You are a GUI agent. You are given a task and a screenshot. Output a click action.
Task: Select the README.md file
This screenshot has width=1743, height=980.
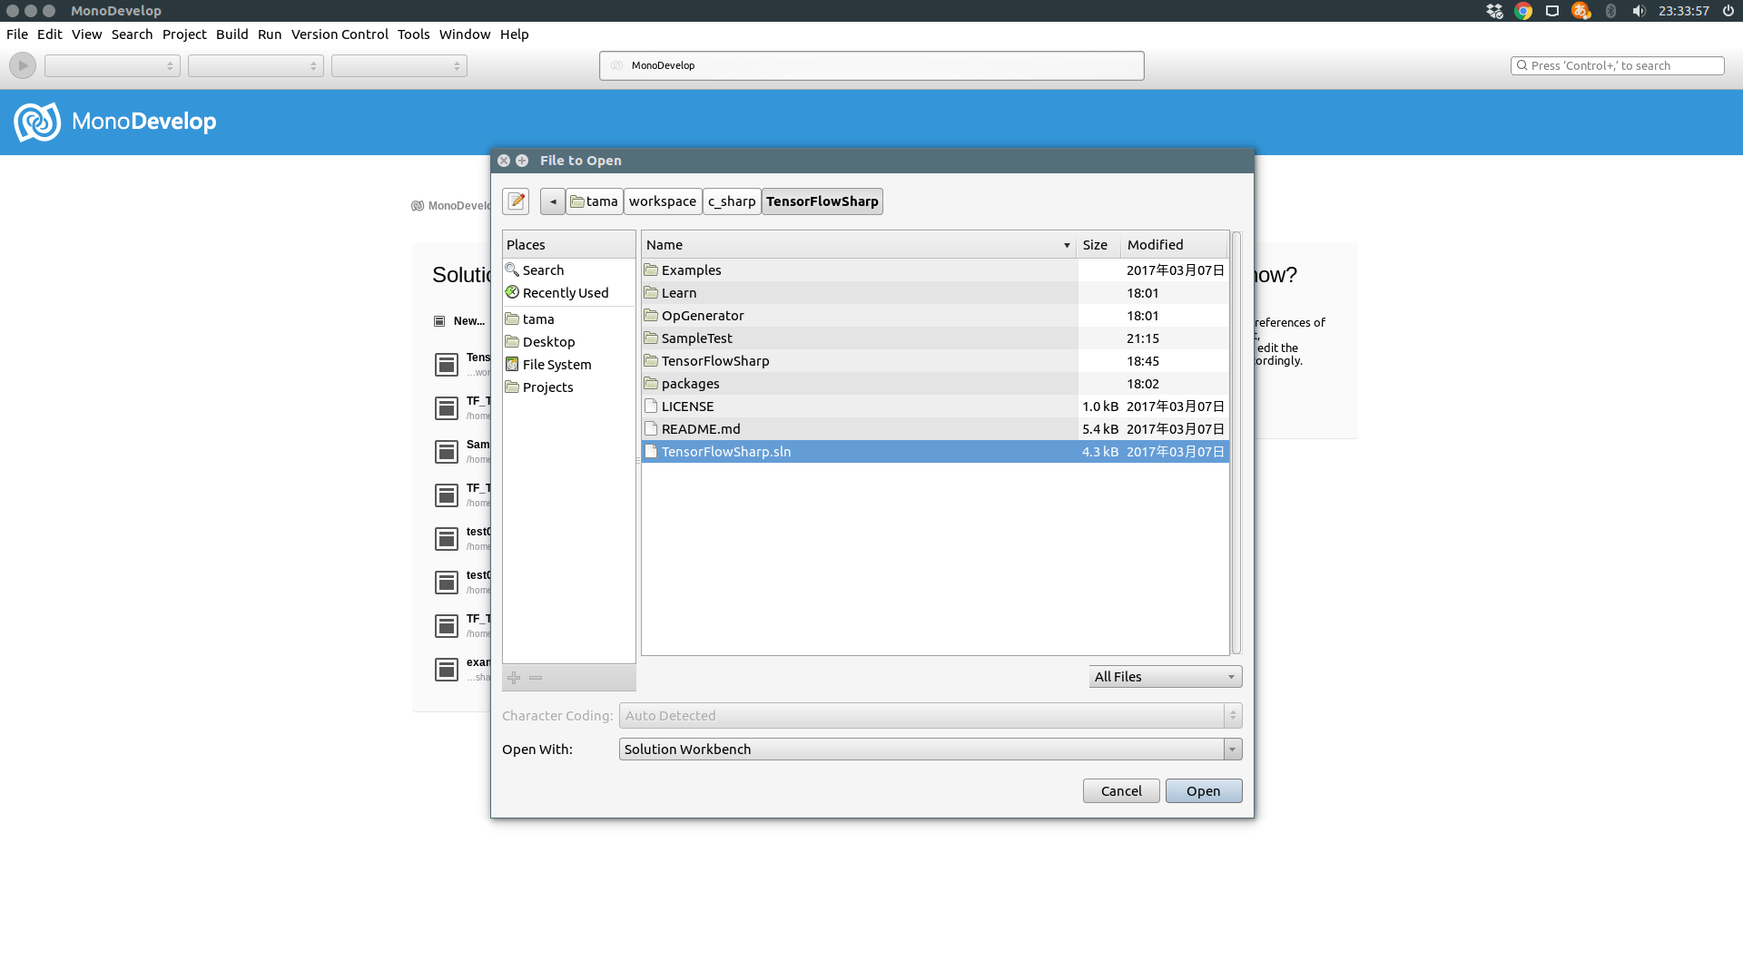coord(935,429)
